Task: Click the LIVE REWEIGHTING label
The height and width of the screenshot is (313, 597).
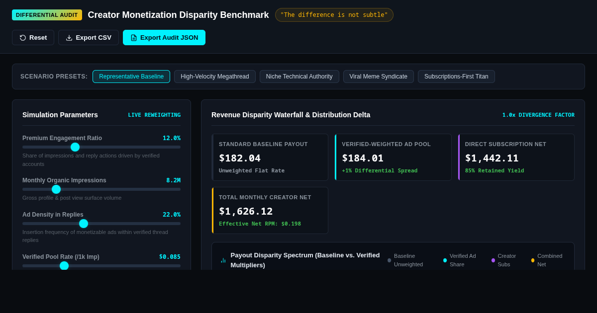Action: 154,115
